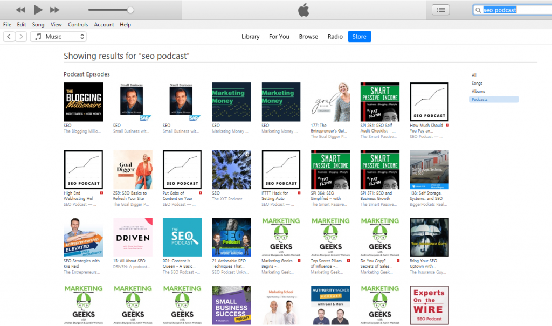Image resolution: width=552 pixels, height=326 pixels.
Task: Open the Song menu
Action: coord(38,25)
